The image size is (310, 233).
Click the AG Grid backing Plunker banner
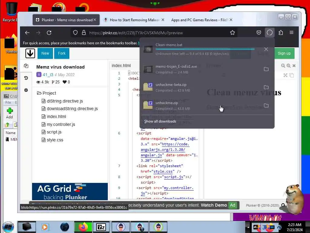click(70, 192)
